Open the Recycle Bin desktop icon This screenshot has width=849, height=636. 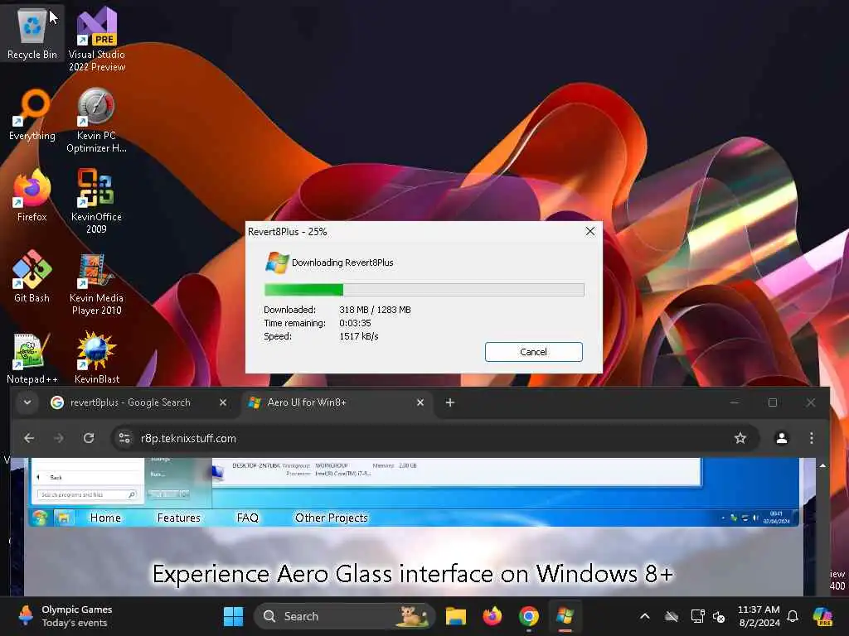click(32, 33)
